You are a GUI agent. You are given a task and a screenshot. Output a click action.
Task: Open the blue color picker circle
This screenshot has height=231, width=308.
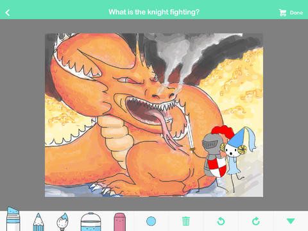151,221
